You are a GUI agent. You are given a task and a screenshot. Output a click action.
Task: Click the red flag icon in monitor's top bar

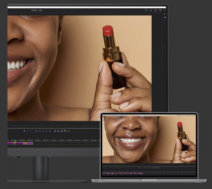point(151,10)
